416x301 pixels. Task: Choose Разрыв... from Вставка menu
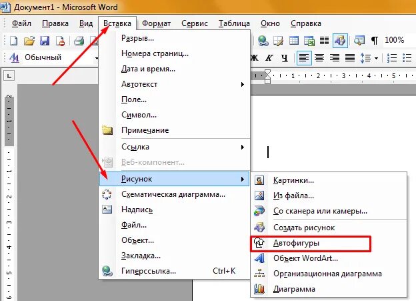[x=174, y=38]
